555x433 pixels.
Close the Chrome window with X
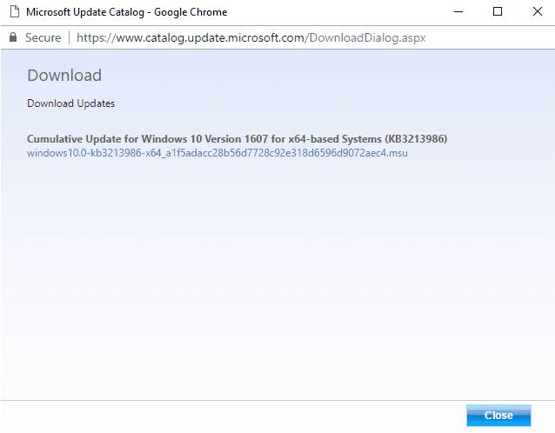538,11
